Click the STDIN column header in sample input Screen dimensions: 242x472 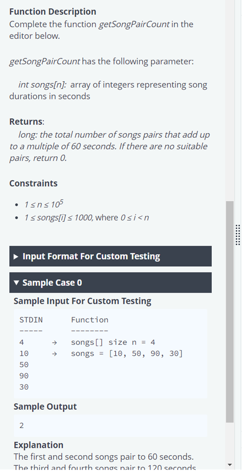click(x=30, y=319)
